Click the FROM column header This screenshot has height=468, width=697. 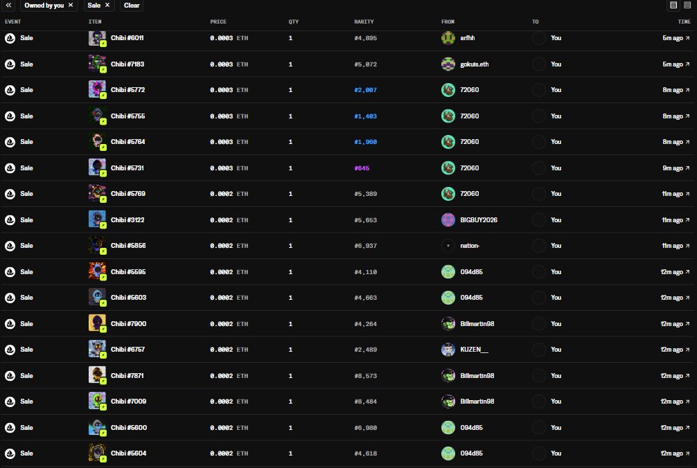pyautogui.click(x=448, y=21)
